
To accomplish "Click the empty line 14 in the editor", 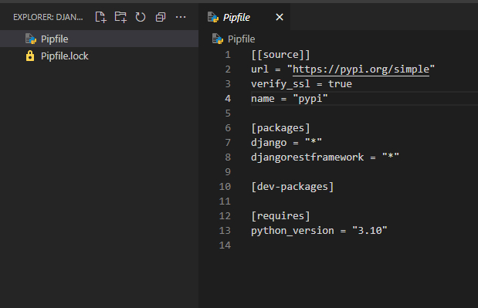I will (364, 245).
